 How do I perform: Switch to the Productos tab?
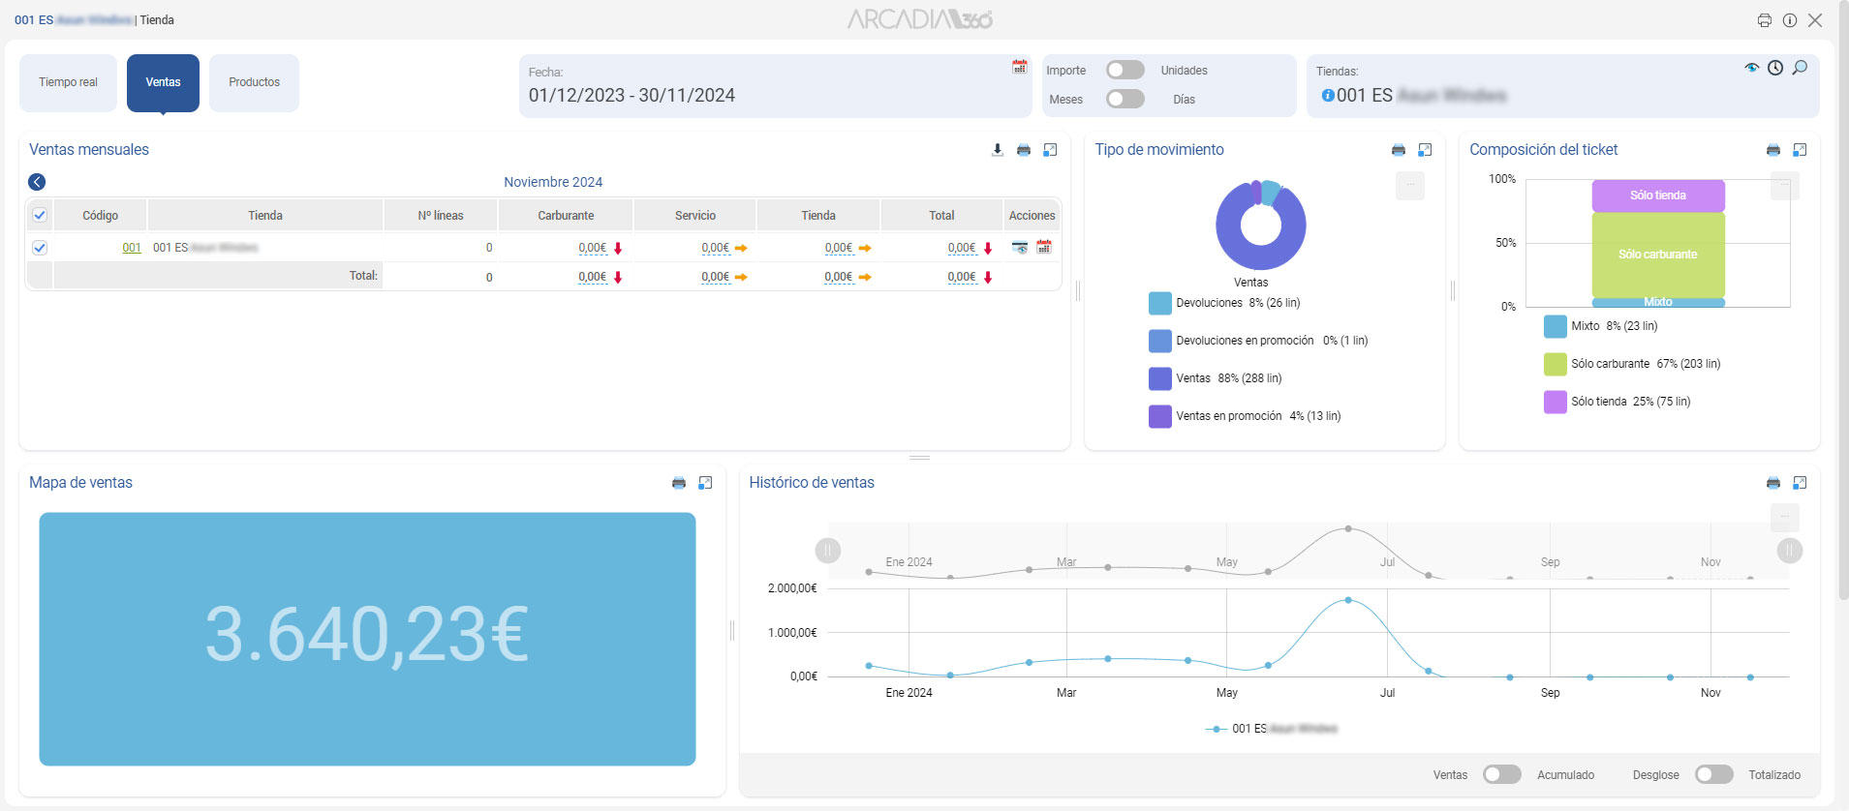point(254,83)
